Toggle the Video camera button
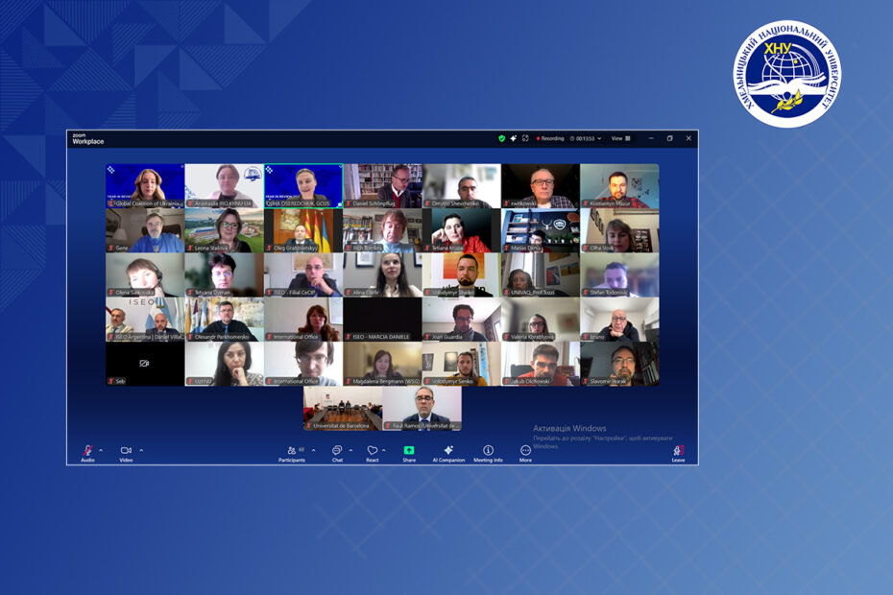Image resolution: width=893 pixels, height=595 pixels. click(x=126, y=451)
